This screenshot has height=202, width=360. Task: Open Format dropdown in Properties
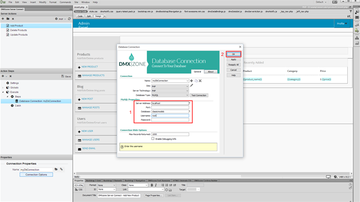[106, 185]
